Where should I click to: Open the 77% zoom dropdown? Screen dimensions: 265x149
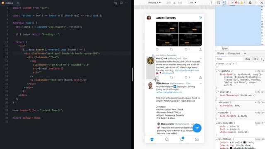(192, 3)
